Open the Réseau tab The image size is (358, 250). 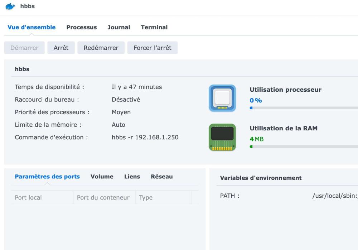(x=162, y=177)
